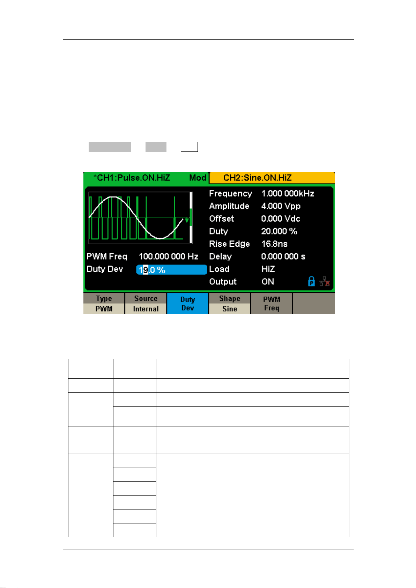Click the phase lock padlock icon
The height and width of the screenshot is (588, 416).
(312, 282)
